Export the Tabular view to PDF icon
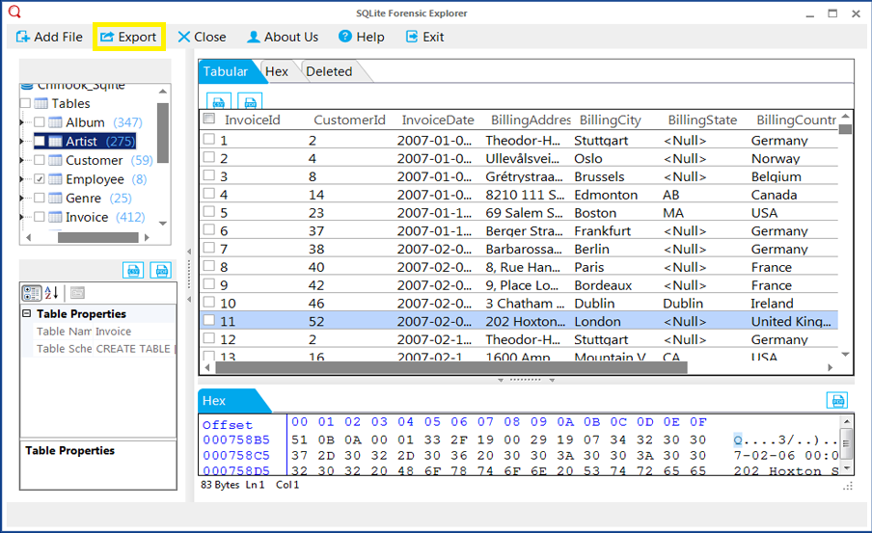This screenshot has width=872, height=533. click(x=250, y=102)
